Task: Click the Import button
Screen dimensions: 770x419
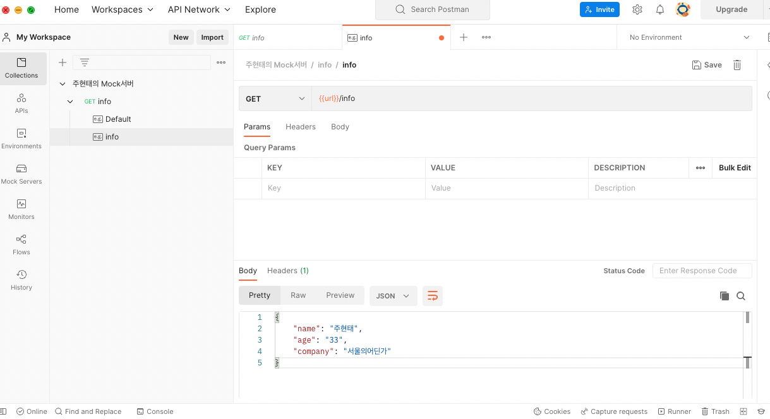Action: (212, 37)
